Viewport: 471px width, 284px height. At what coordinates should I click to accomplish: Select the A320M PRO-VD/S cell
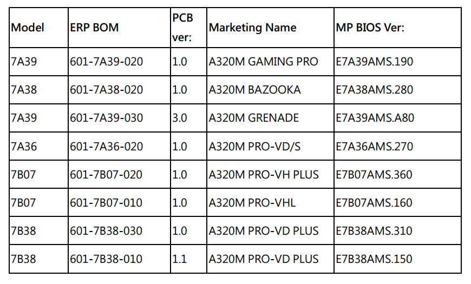pyautogui.click(x=254, y=147)
